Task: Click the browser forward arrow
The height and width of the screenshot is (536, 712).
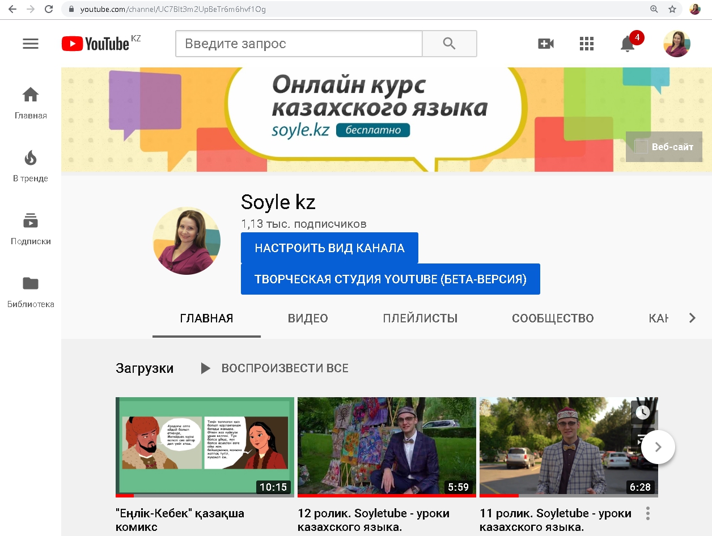Action: [x=31, y=9]
